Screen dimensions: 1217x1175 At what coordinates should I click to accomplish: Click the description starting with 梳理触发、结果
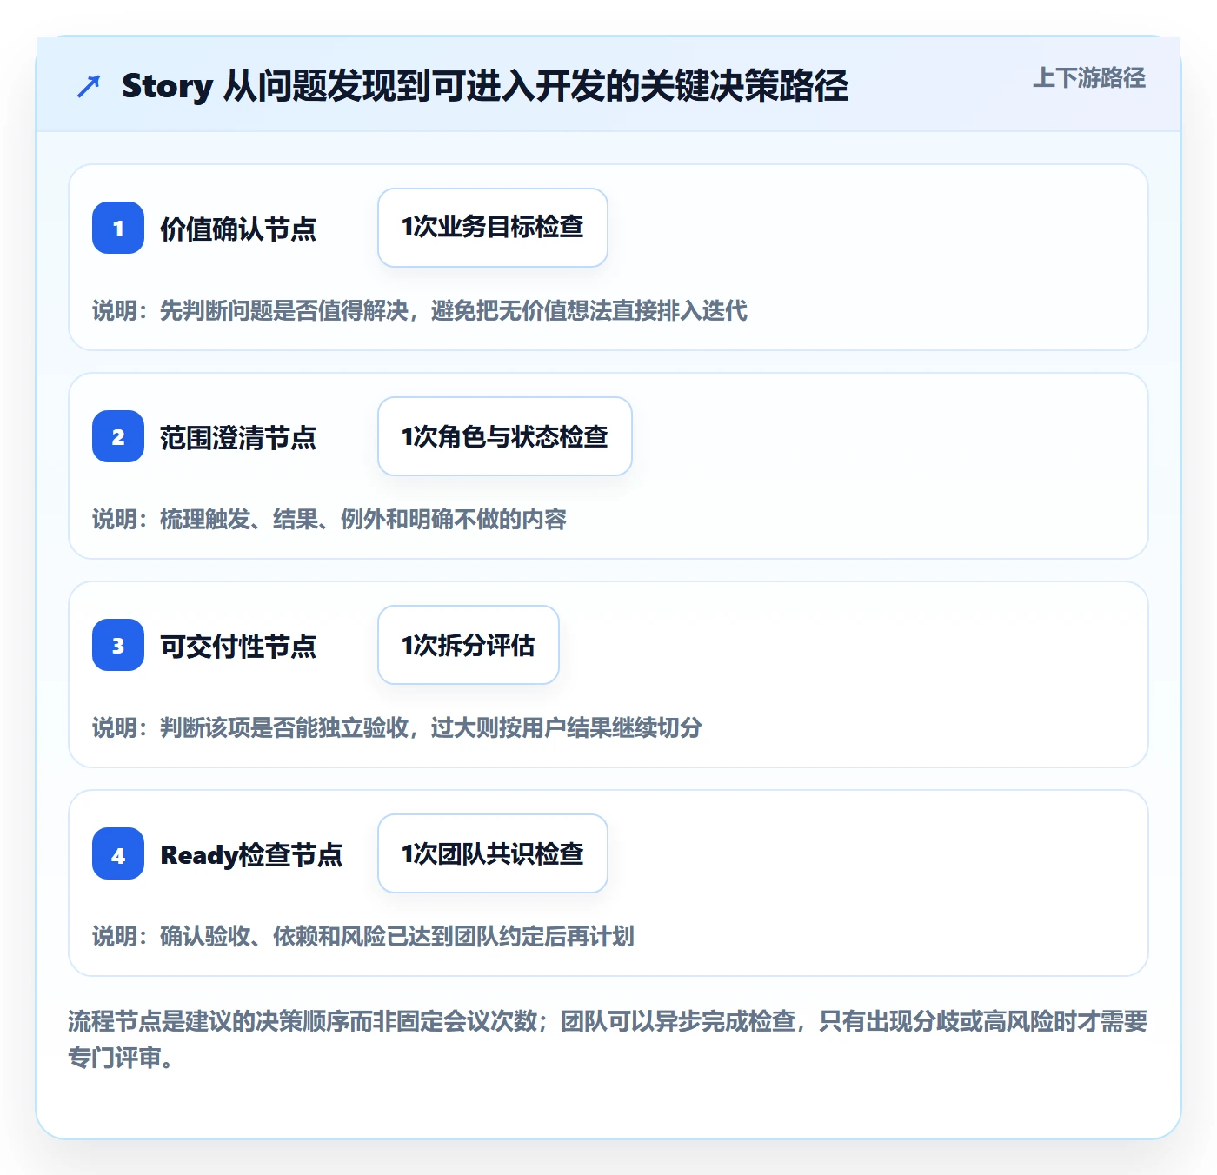point(329,519)
